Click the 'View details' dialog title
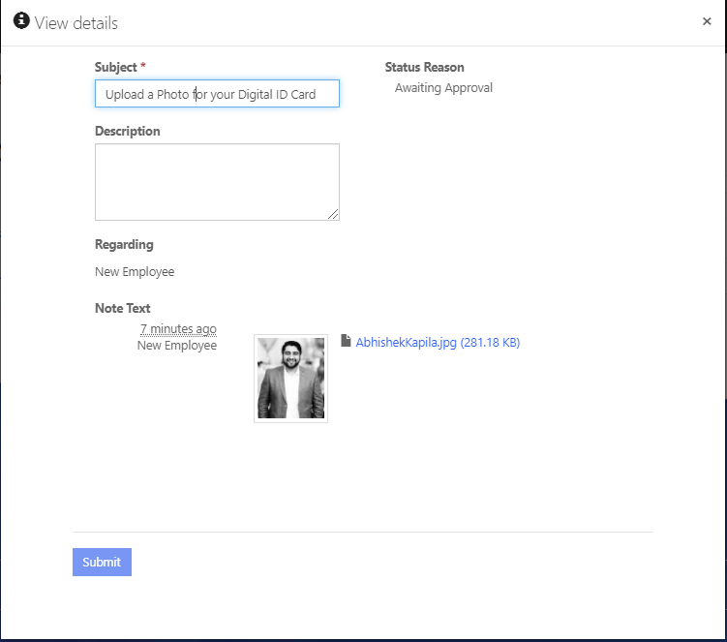The image size is (727, 642). click(76, 22)
